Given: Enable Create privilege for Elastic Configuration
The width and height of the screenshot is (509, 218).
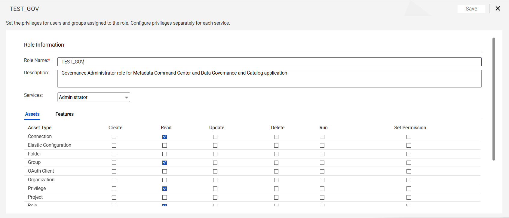Looking at the screenshot, I should click(x=114, y=145).
